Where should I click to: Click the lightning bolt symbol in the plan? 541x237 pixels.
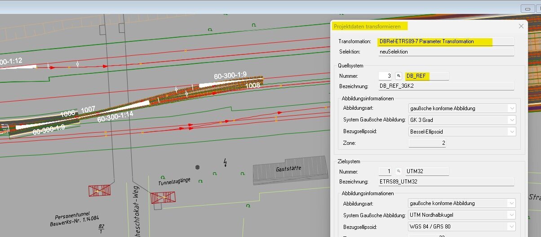coord(225,162)
